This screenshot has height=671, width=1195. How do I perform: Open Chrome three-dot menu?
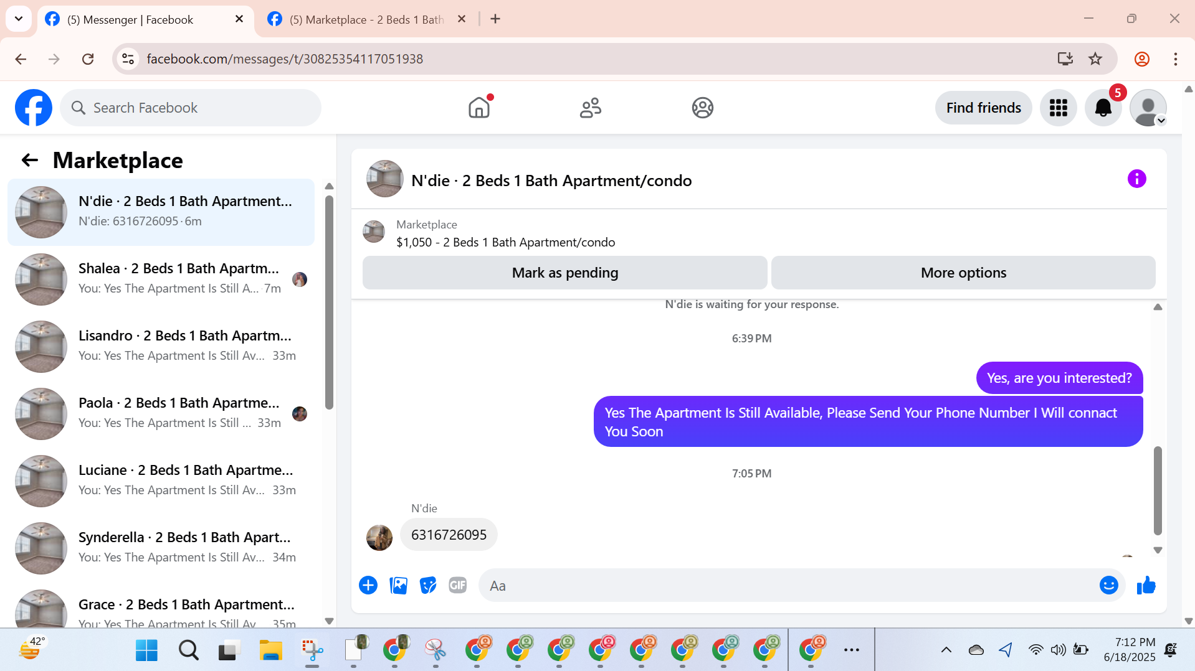(x=1176, y=59)
